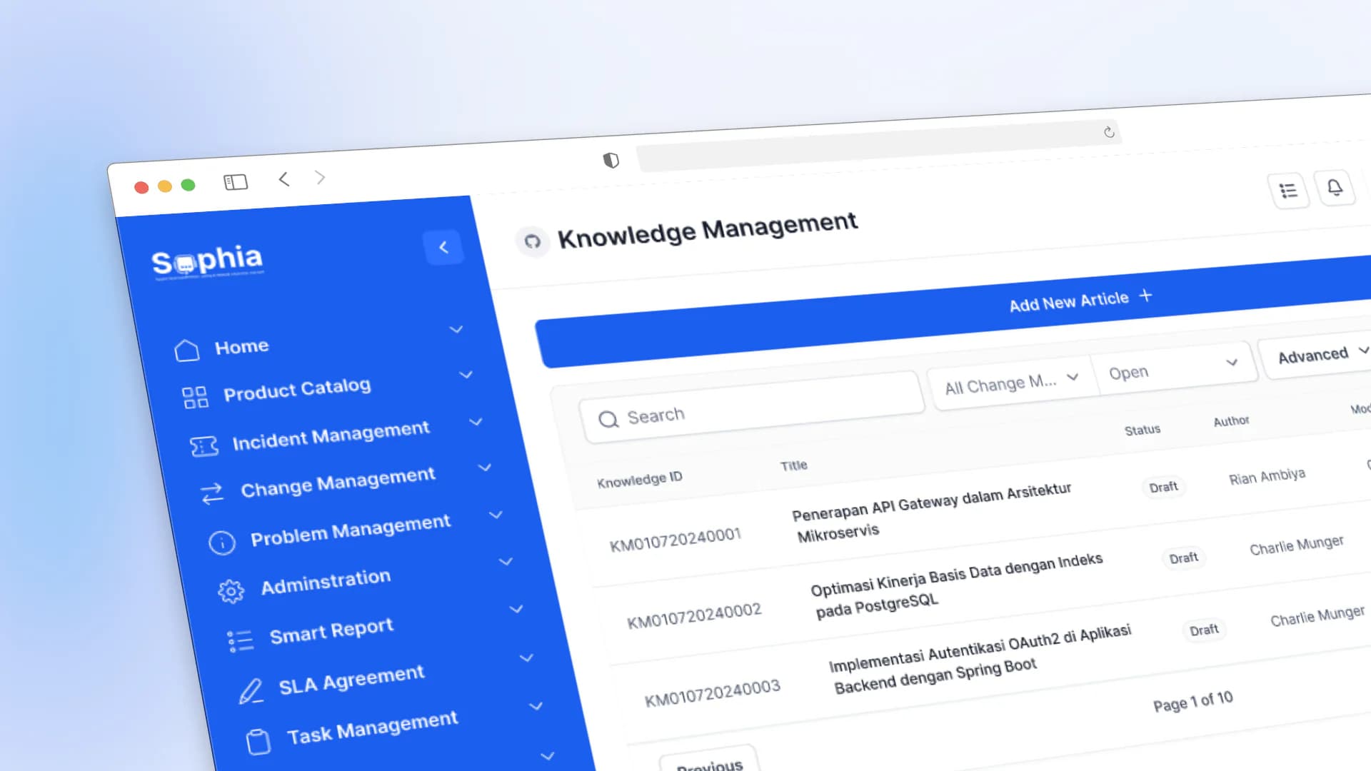
Task: Open the task list icon button in the header
Action: coord(1288,191)
